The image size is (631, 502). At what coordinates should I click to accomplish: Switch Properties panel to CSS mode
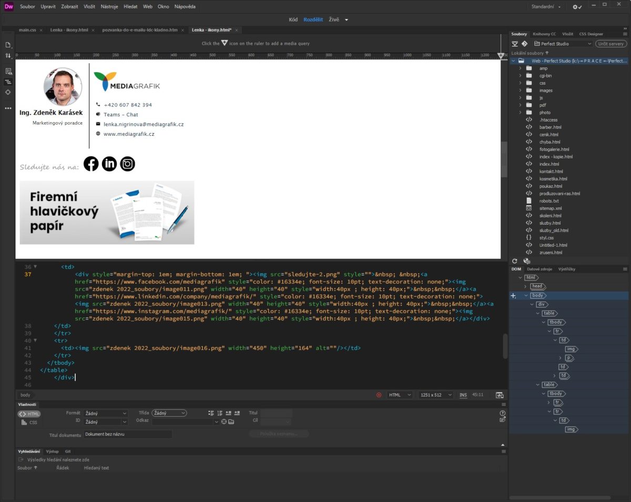click(x=29, y=423)
